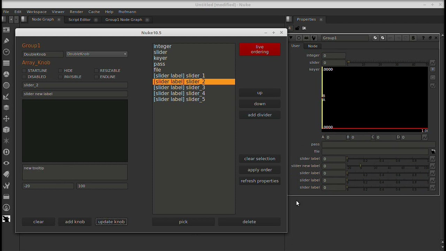Enable the INVISIBLE checkbox
This screenshot has height=251, width=446.
[60, 77]
